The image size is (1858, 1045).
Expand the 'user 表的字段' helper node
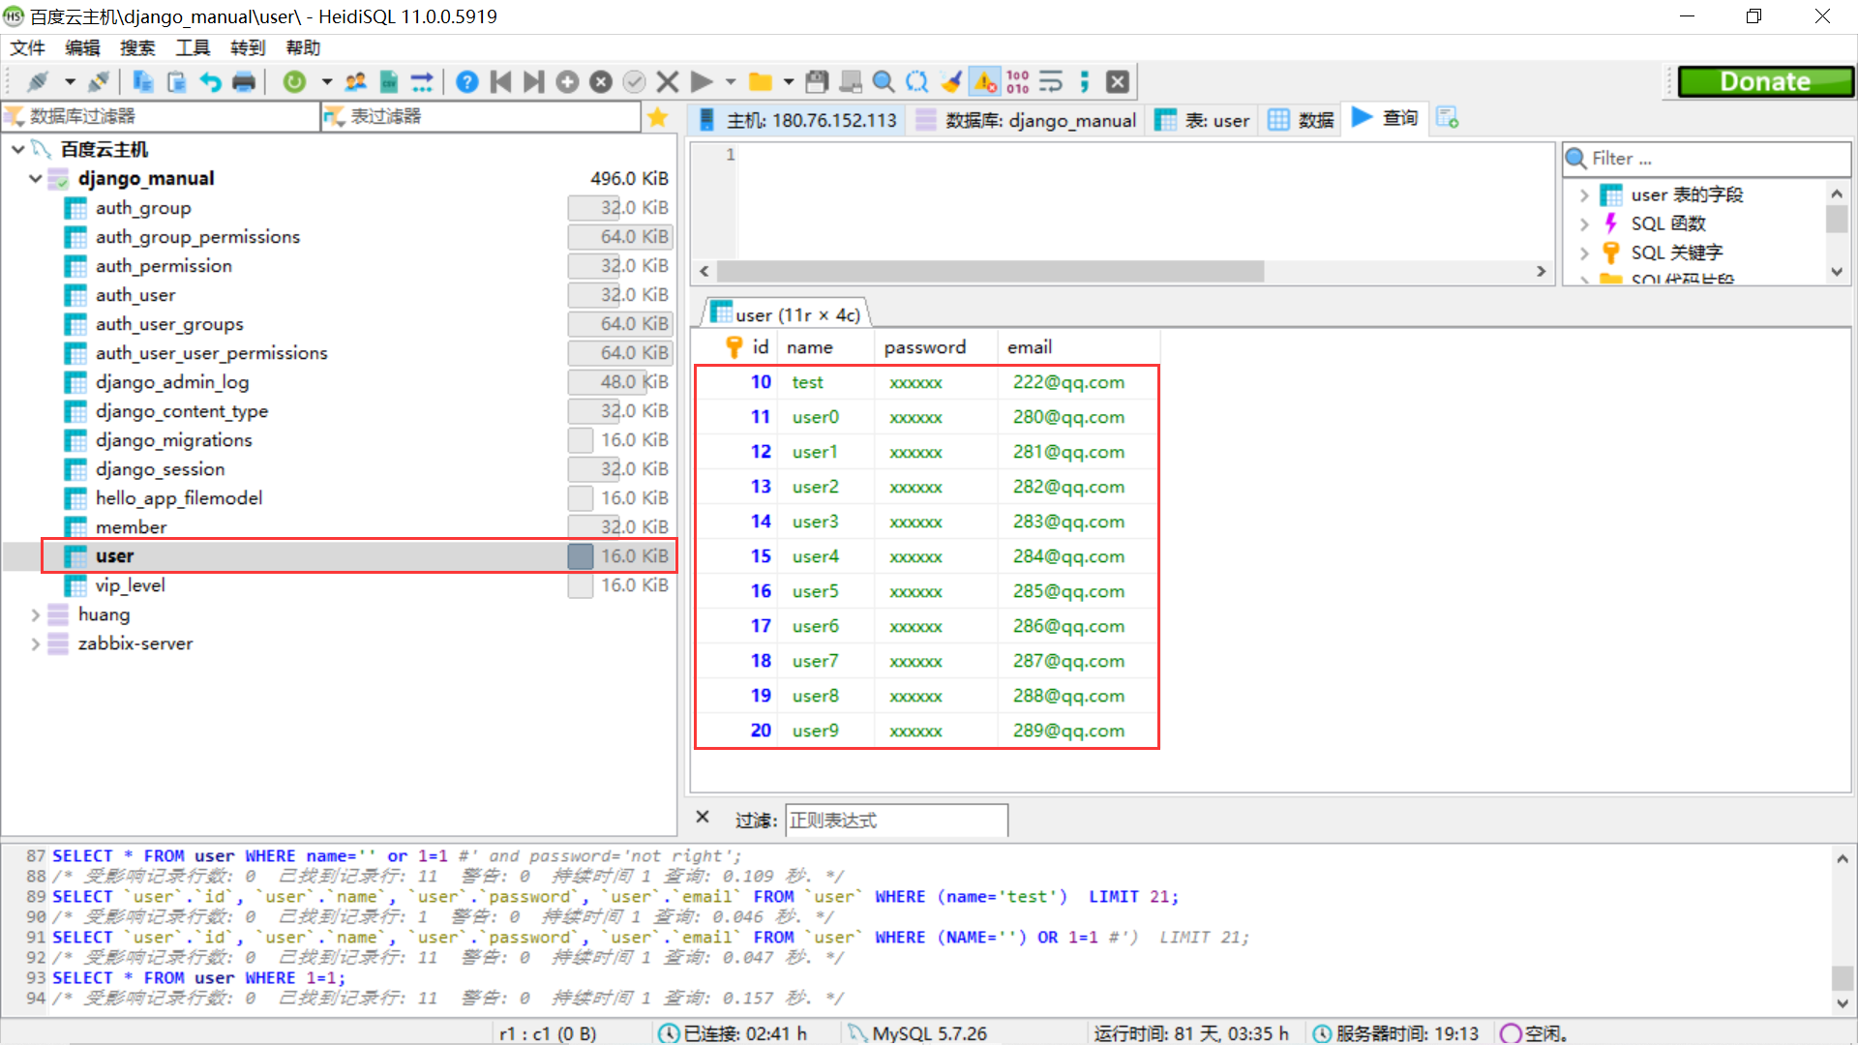(1584, 195)
